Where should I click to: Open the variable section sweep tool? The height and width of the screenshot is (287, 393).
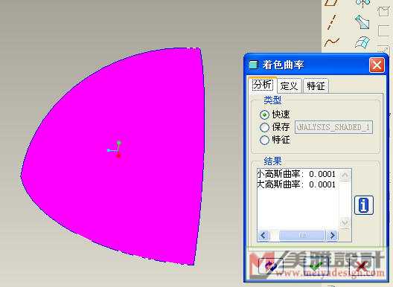point(362,22)
